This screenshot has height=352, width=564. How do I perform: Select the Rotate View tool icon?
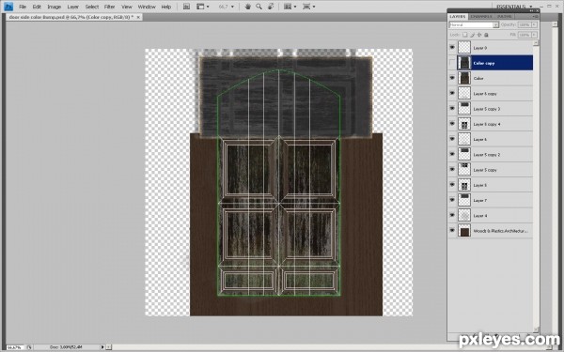coord(271,7)
